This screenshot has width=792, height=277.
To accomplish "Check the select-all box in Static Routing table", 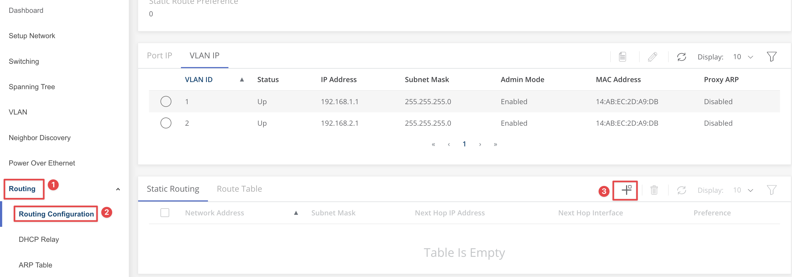I will pos(165,212).
